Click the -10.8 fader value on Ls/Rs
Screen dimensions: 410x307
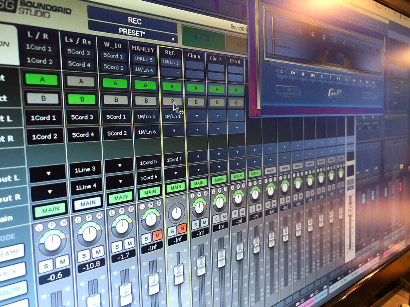(91, 266)
